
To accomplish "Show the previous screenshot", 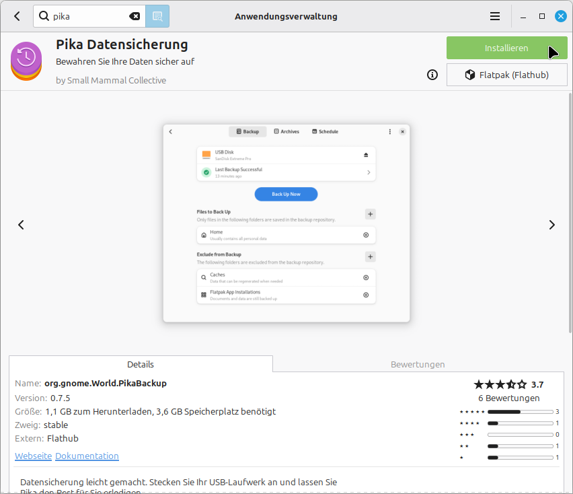I will coord(21,225).
